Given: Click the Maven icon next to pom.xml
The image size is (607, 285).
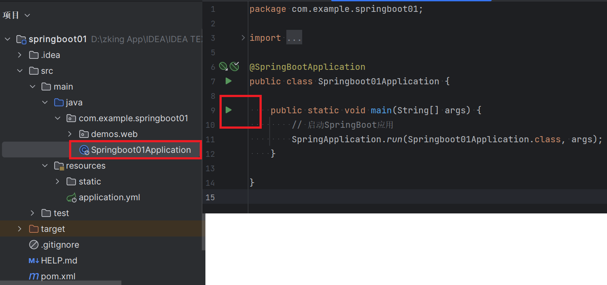Looking at the screenshot, I should [34, 276].
